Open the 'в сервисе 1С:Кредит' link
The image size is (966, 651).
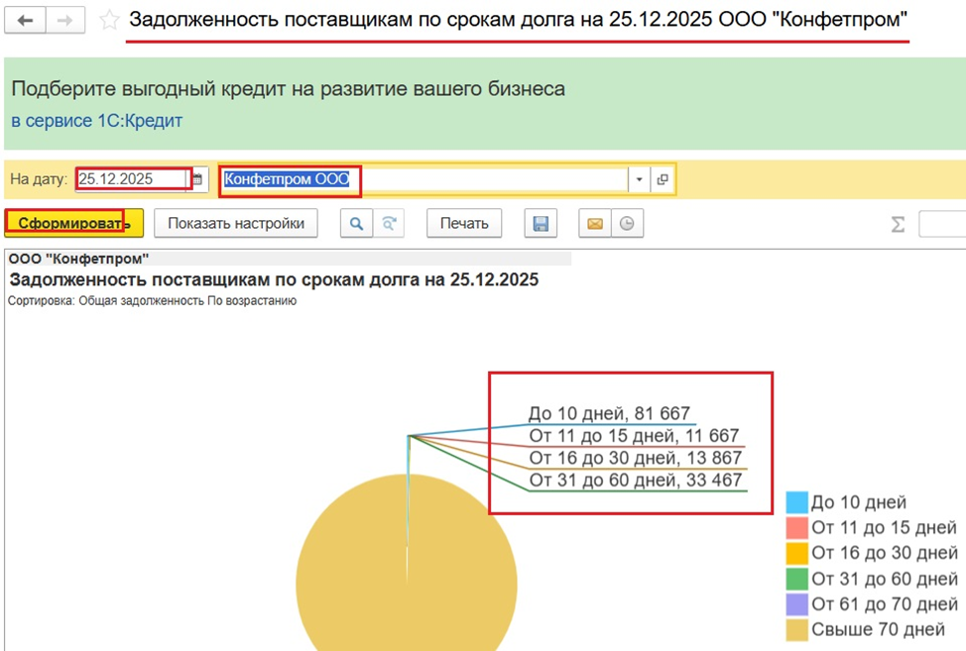click(x=97, y=121)
